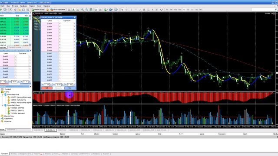Toggle the Market Watch window icon

[11, 10]
